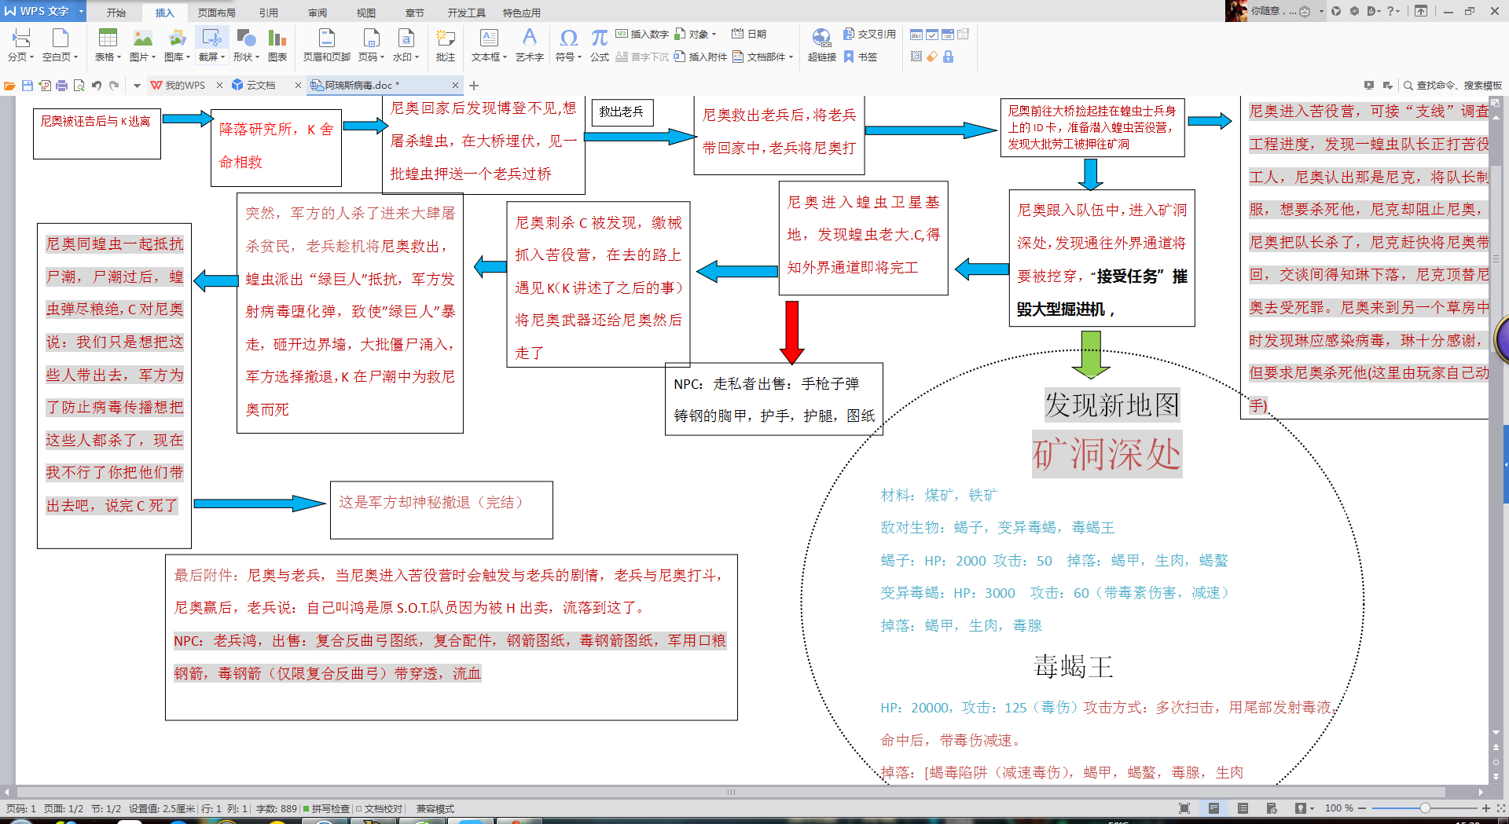Click the open folder icon

[9, 86]
